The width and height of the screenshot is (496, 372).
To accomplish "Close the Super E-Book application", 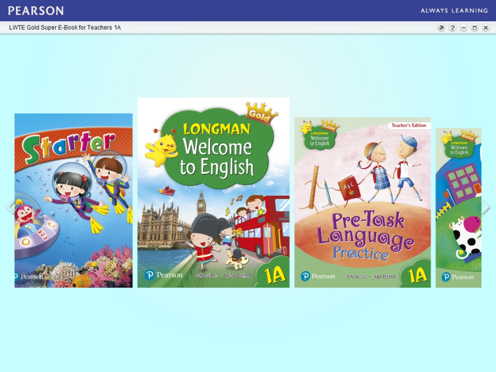I will pyautogui.click(x=486, y=28).
